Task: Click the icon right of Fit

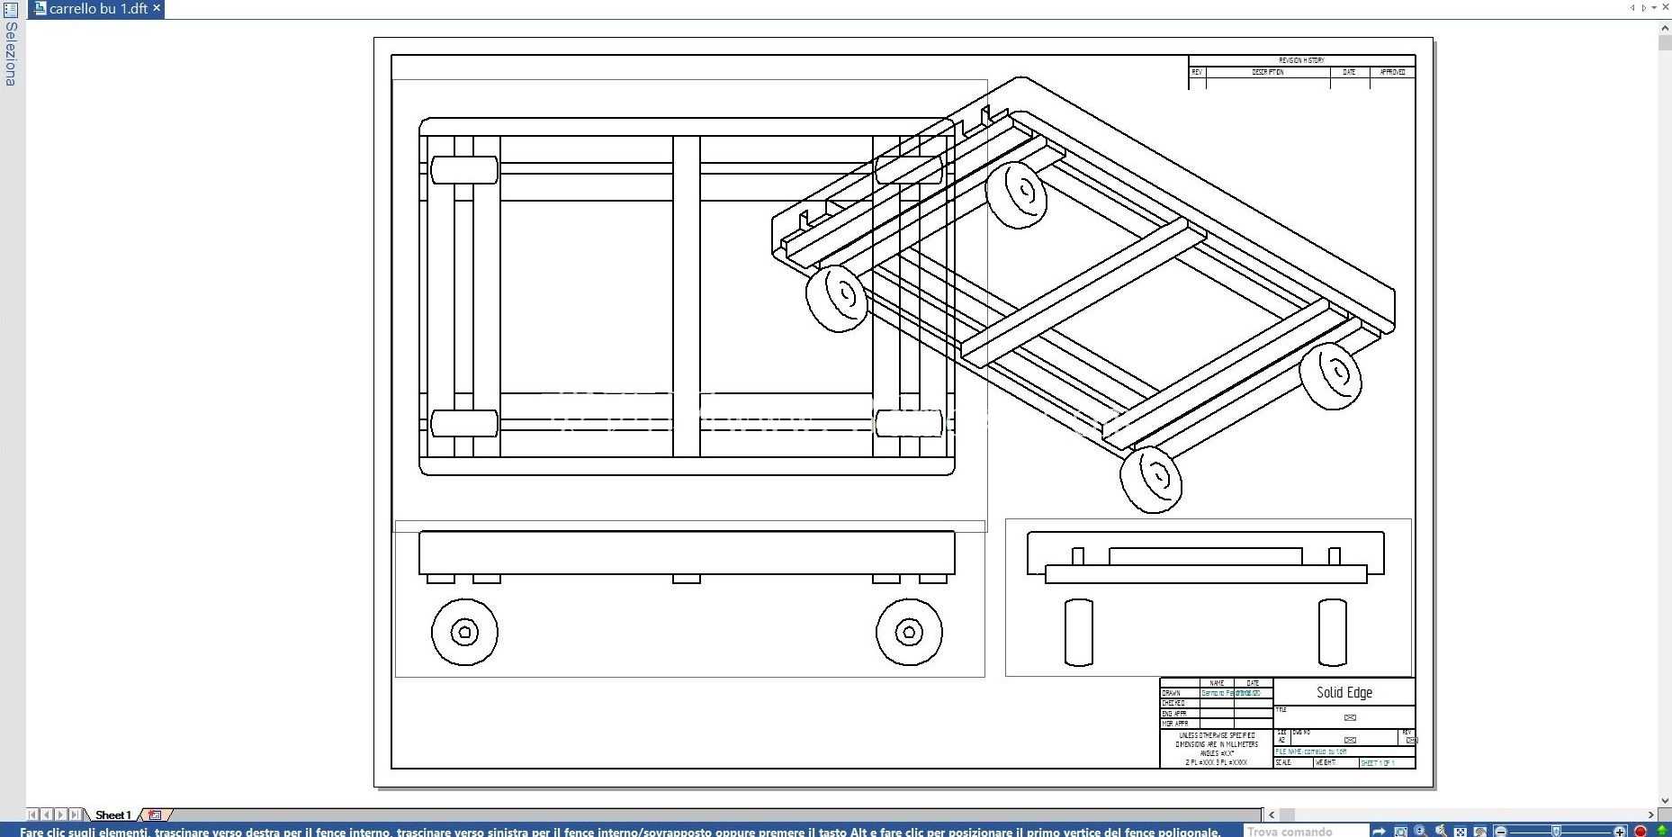Action: pyautogui.click(x=1479, y=832)
